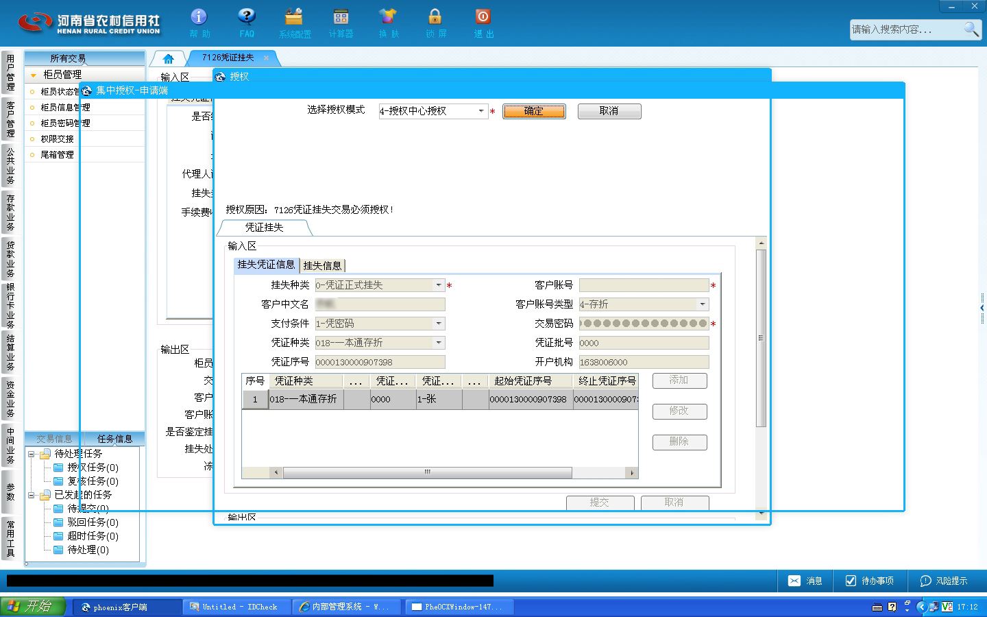Click the 添加 button

click(x=679, y=380)
